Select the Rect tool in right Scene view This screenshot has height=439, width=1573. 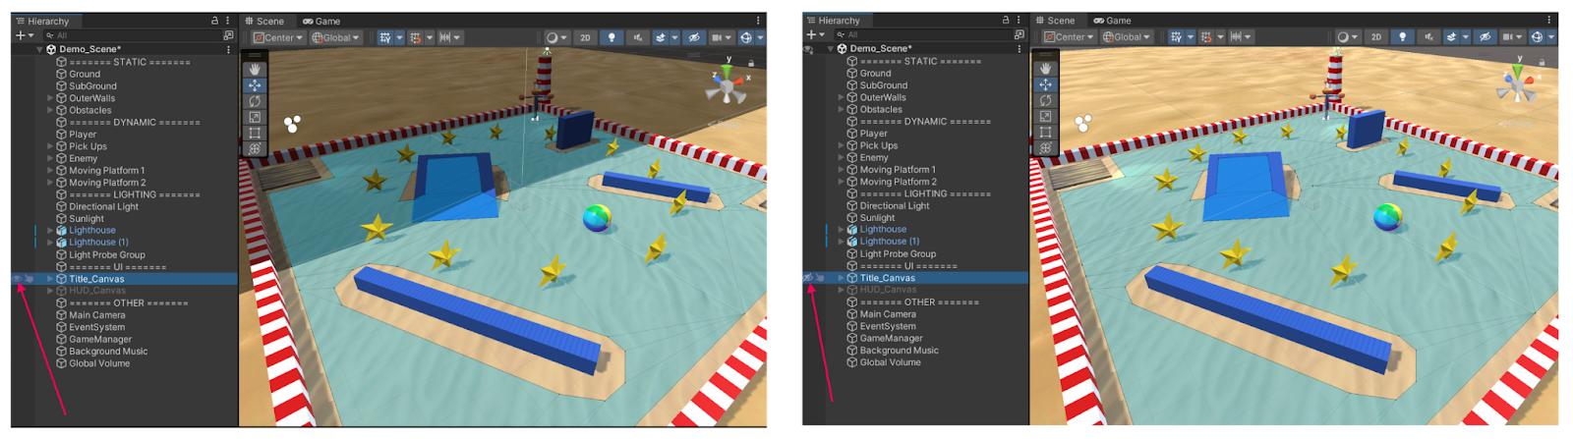(1045, 132)
